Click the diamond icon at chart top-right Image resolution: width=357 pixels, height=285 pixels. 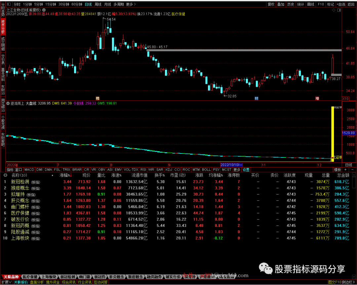click(334, 10)
